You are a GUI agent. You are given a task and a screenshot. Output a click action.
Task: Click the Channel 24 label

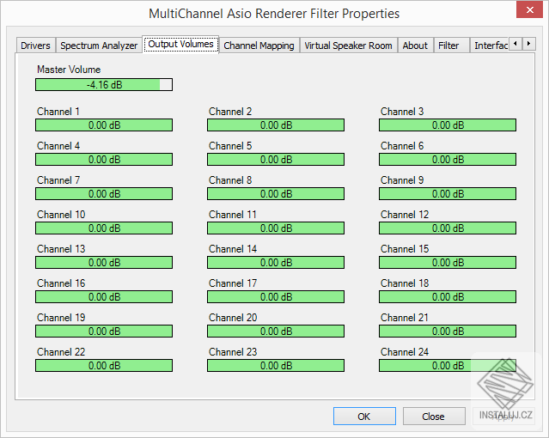coord(405,351)
